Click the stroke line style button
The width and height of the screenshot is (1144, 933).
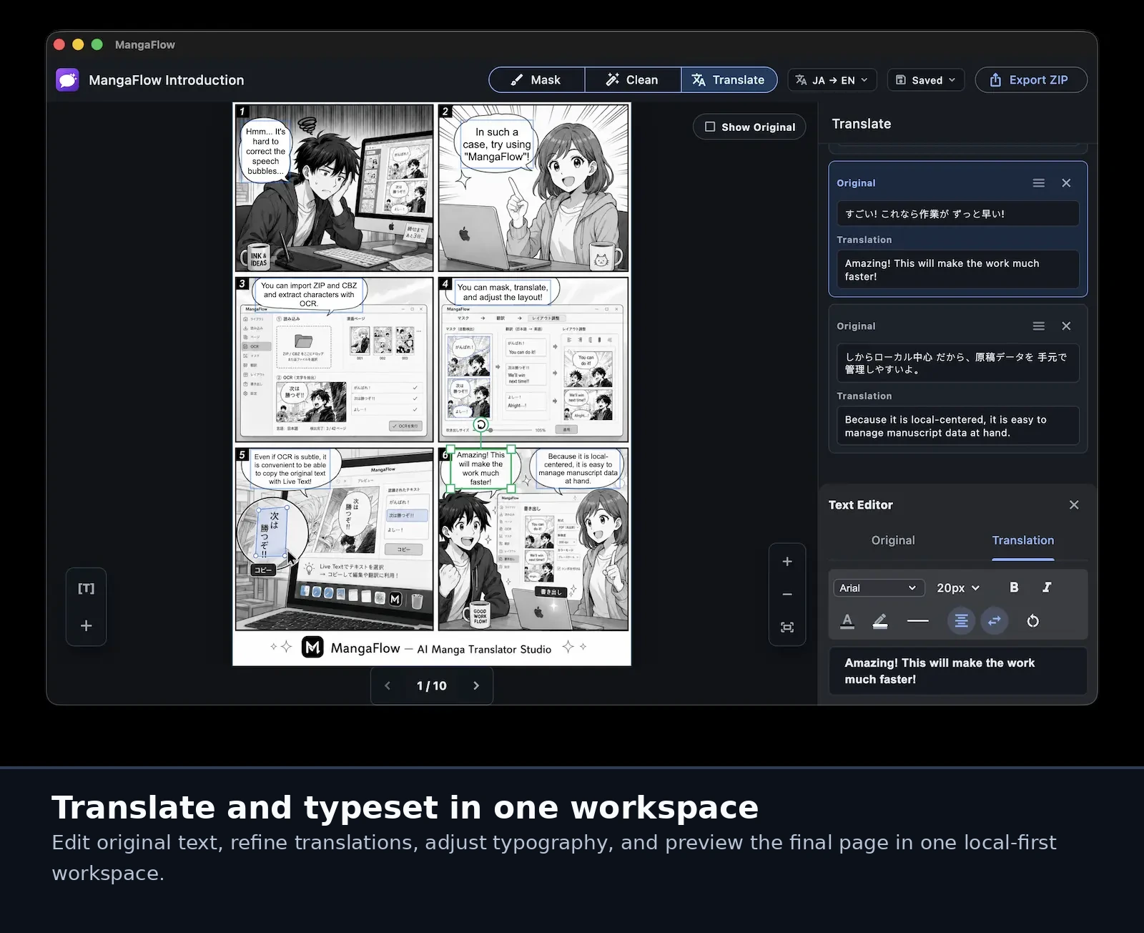tap(917, 621)
